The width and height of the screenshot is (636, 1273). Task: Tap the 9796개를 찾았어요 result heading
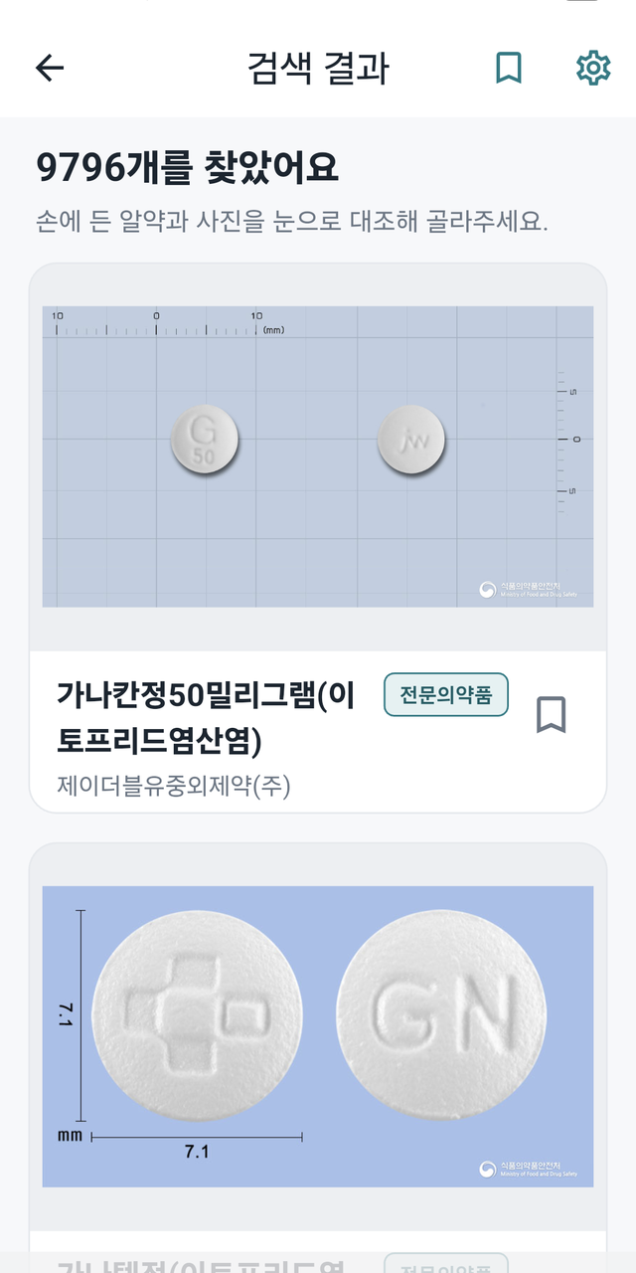tap(188, 168)
